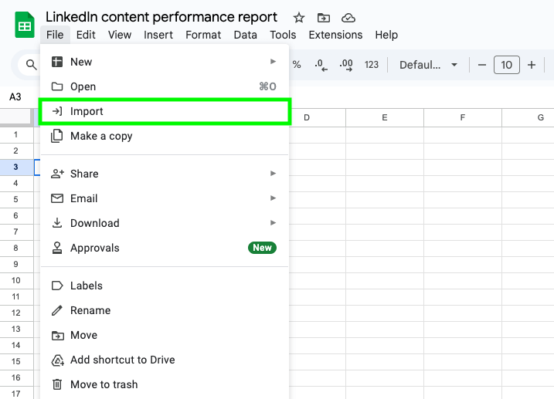Viewport: 554px width, 399px height.
Task: Decrease decimal places in toolbar
Action: tap(321, 65)
